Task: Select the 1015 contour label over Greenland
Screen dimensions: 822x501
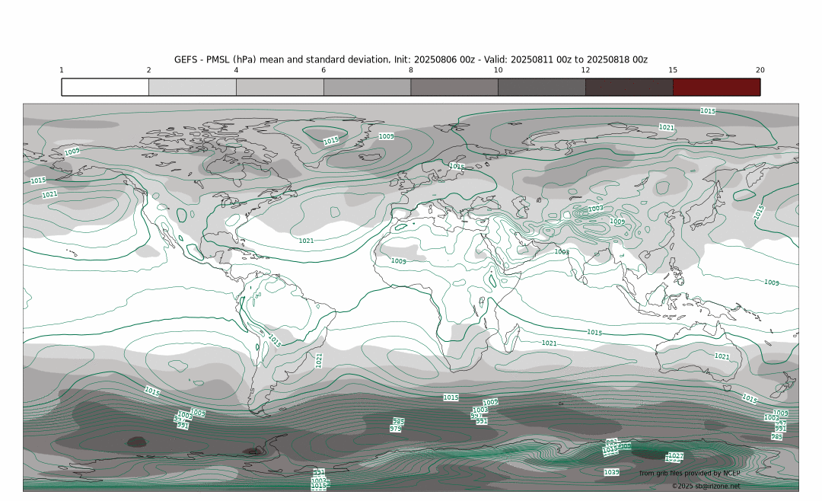Action: click(331, 141)
